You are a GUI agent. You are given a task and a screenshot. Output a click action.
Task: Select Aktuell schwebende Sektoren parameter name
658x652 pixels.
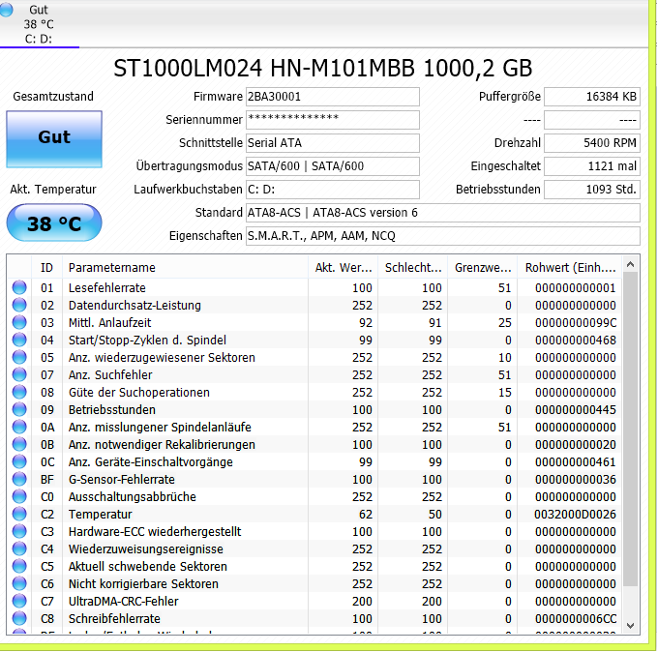click(x=148, y=567)
